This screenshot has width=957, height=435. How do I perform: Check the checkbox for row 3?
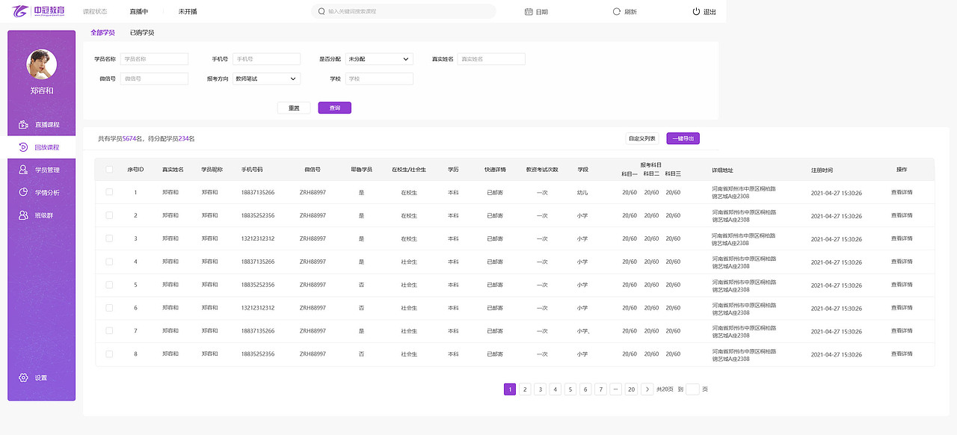pyautogui.click(x=109, y=238)
